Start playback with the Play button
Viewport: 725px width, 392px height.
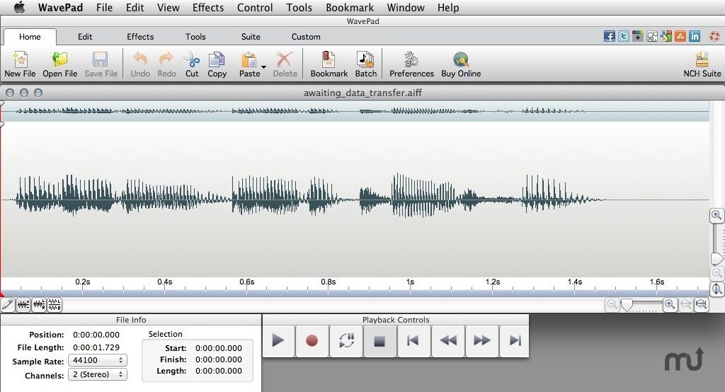click(278, 340)
